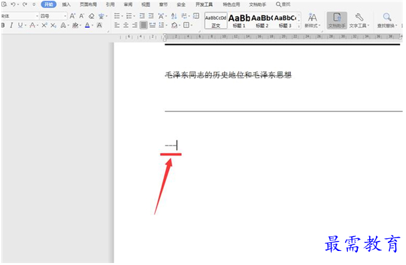
Task: Click the sort icon
Action: (x=174, y=16)
